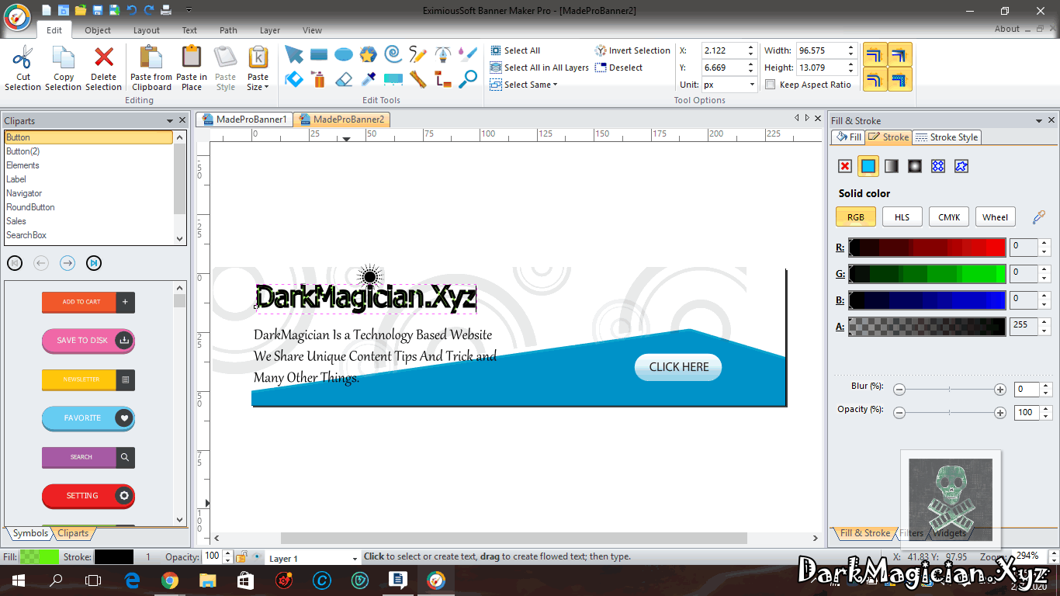Open Layer 1 dropdown in status bar
Screen dimensions: 1060x596
355,558
